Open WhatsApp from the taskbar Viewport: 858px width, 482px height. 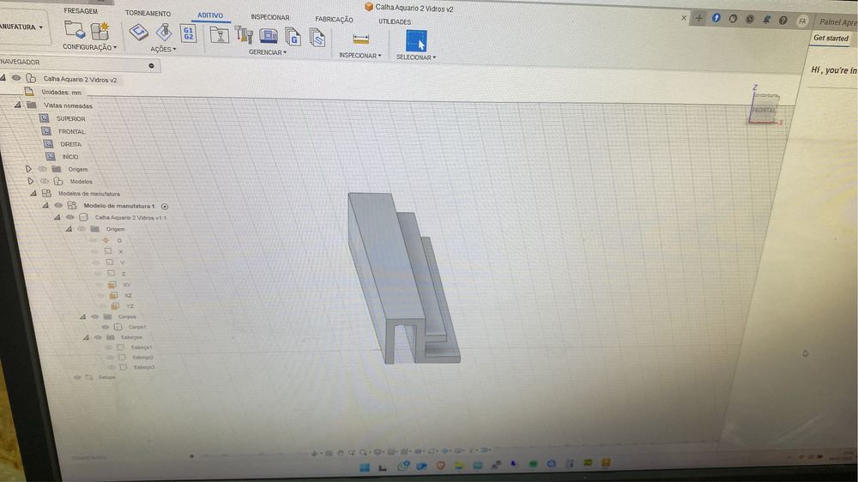(x=404, y=466)
